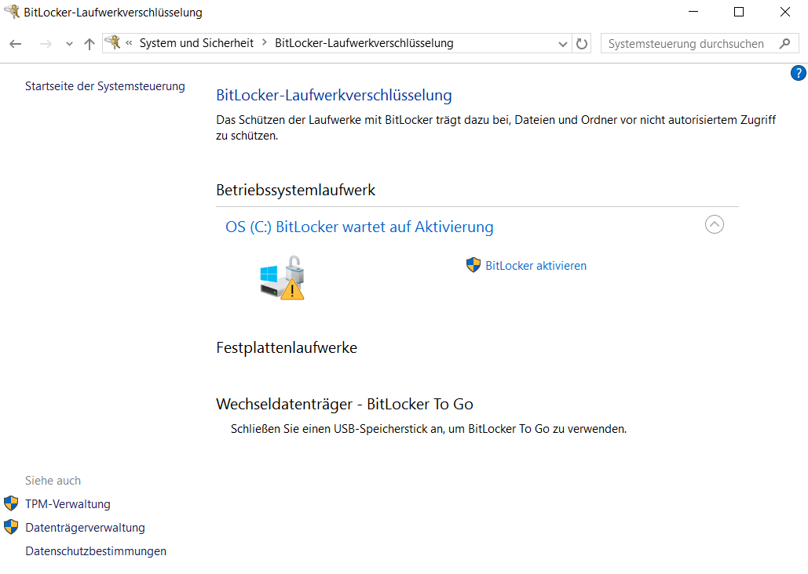Open Datenträgerverwaltung

click(85, 528)
